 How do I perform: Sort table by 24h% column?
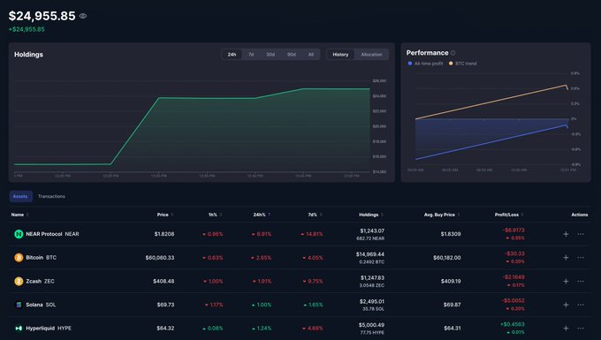click(x=262, y=215)
